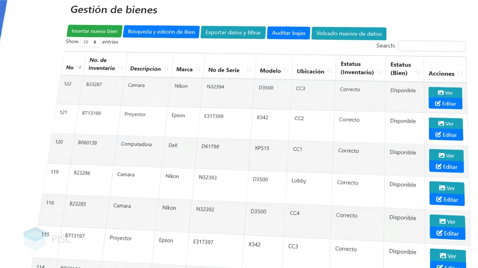
Task: Toggle sorting on the Descripción column
Action: (166, 68)
